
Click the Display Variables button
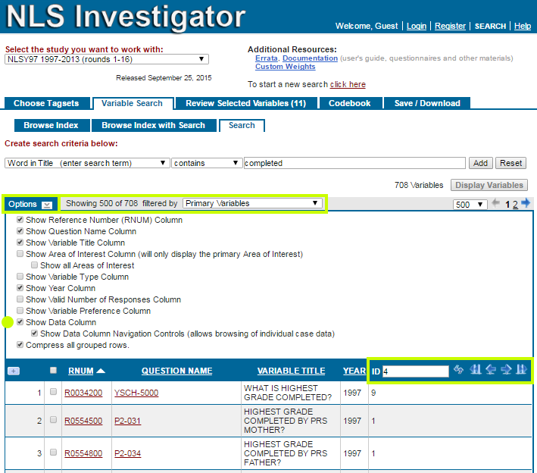pos(489,185)
